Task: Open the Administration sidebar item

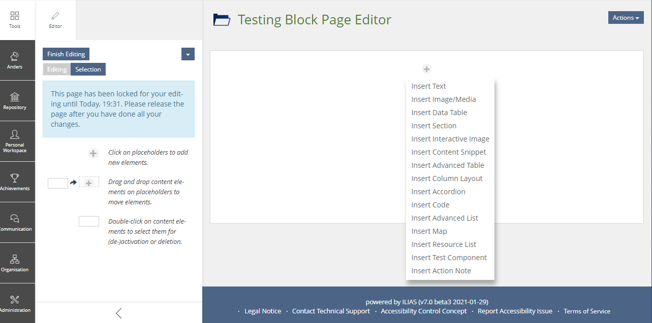Action: coord(15,304)
